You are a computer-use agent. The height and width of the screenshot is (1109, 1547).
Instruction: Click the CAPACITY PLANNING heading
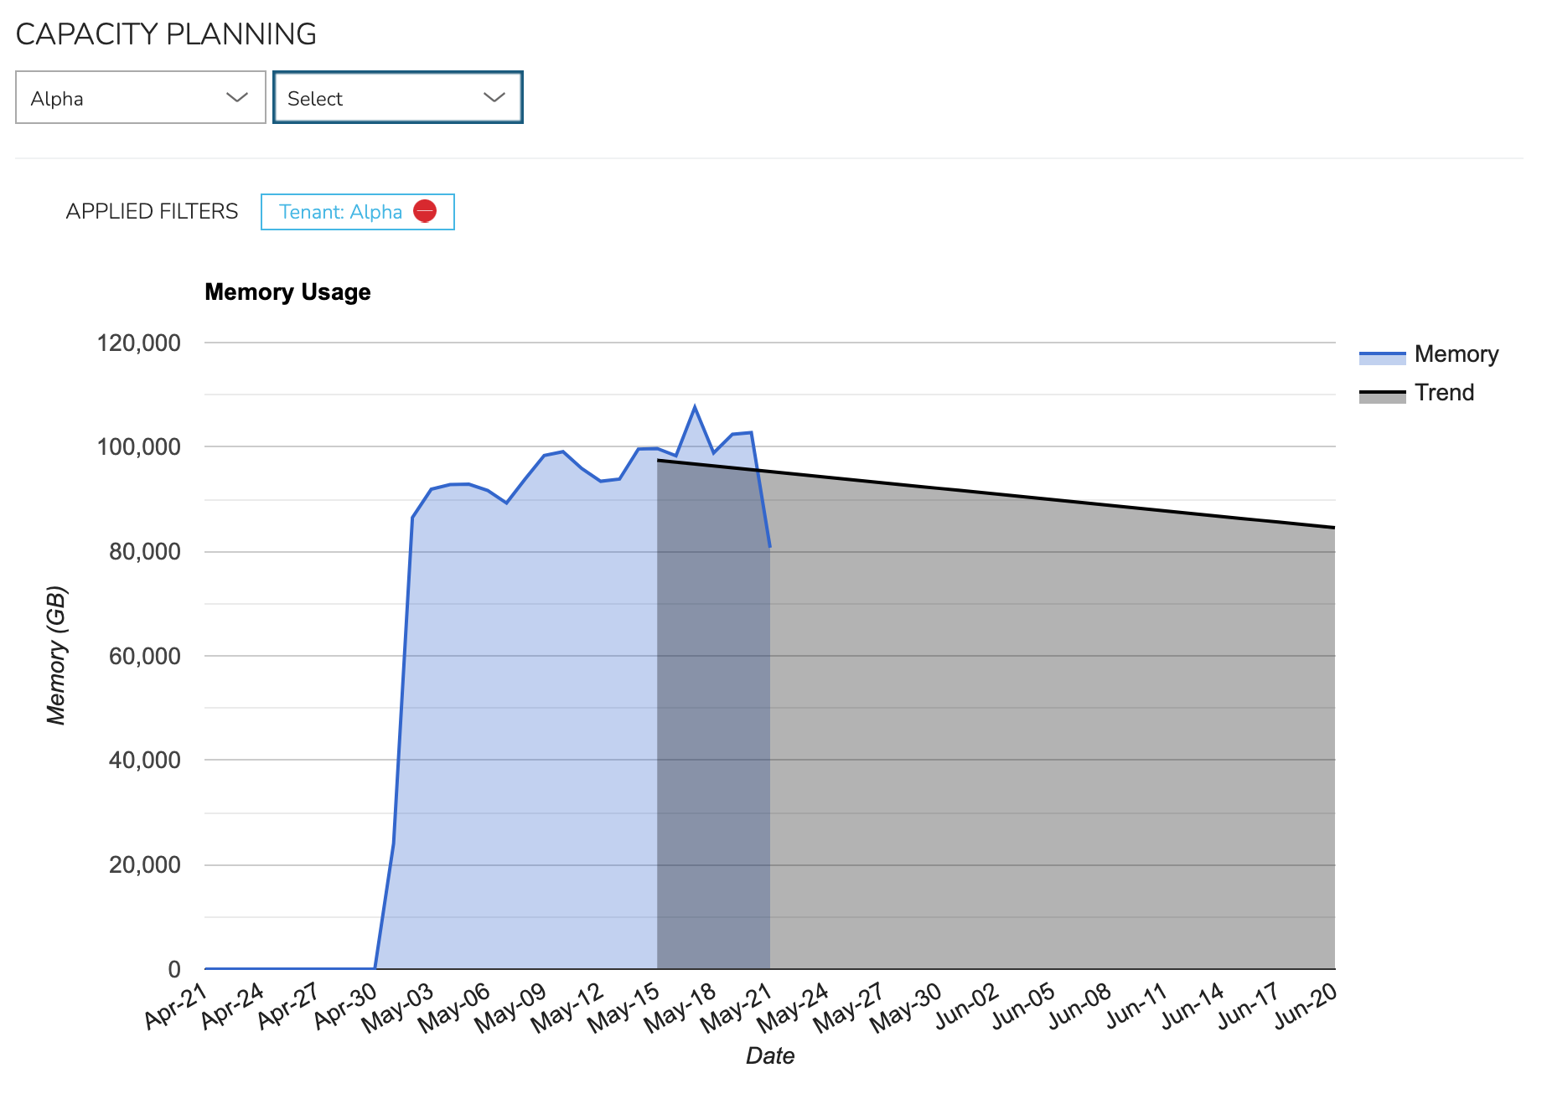(x=166, y=34)
